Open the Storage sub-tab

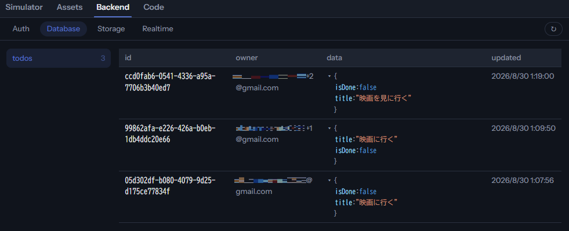(111, 29)
